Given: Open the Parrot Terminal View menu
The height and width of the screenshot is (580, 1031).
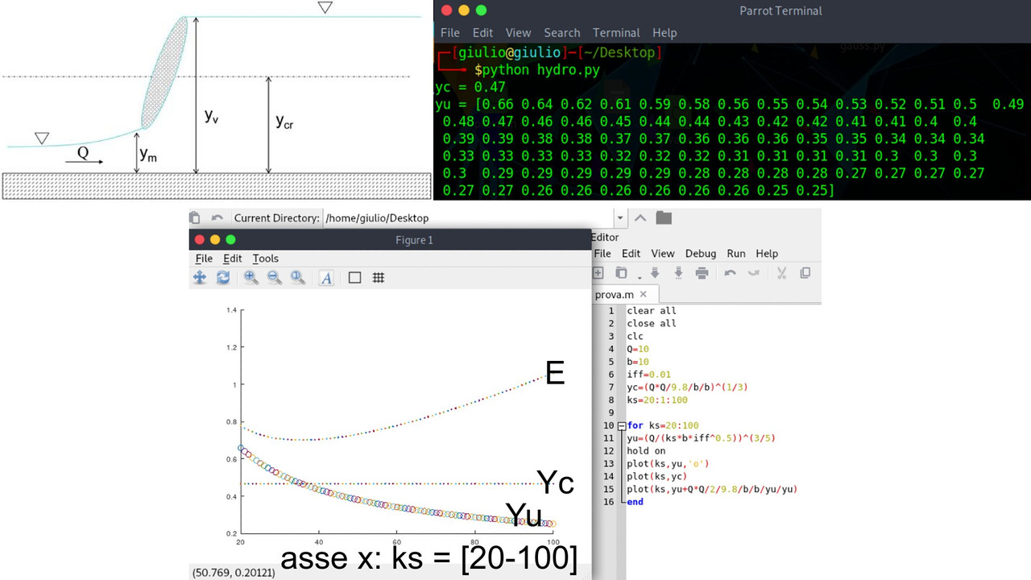Looking at the screenshot, I should point(518,33).
